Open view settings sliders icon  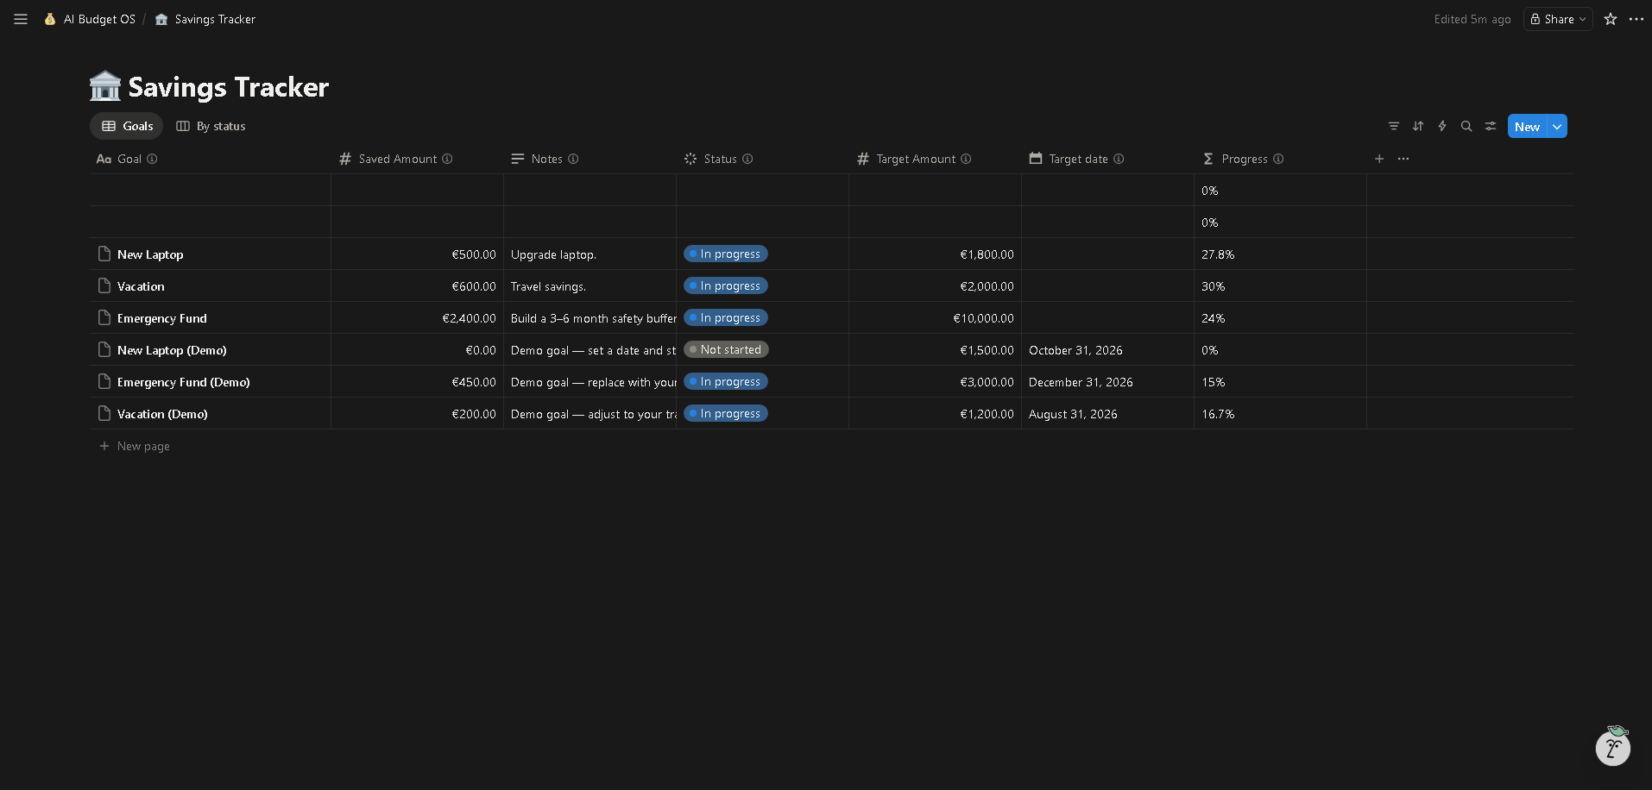pyautogui.click(x=1490, y=126)
